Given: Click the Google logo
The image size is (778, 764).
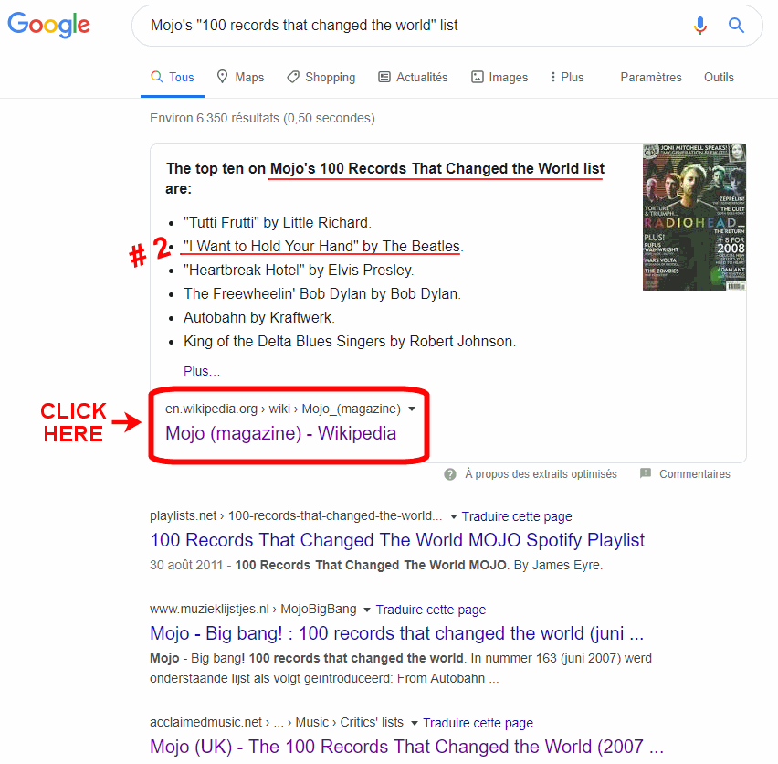Looking at the screenshot, I should tap(48, 25).
